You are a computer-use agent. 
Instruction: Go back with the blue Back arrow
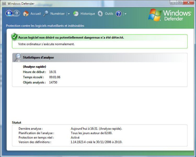pos(9,13)
